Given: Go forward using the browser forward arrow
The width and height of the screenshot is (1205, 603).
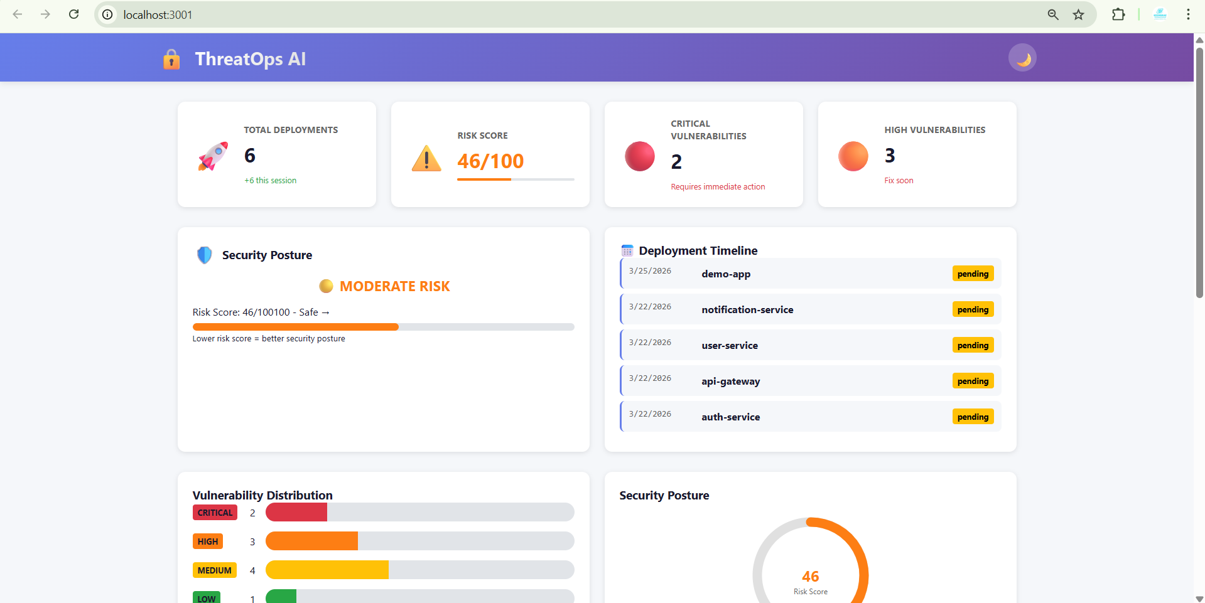Looking at the screenshot, I should pos(45,14).
